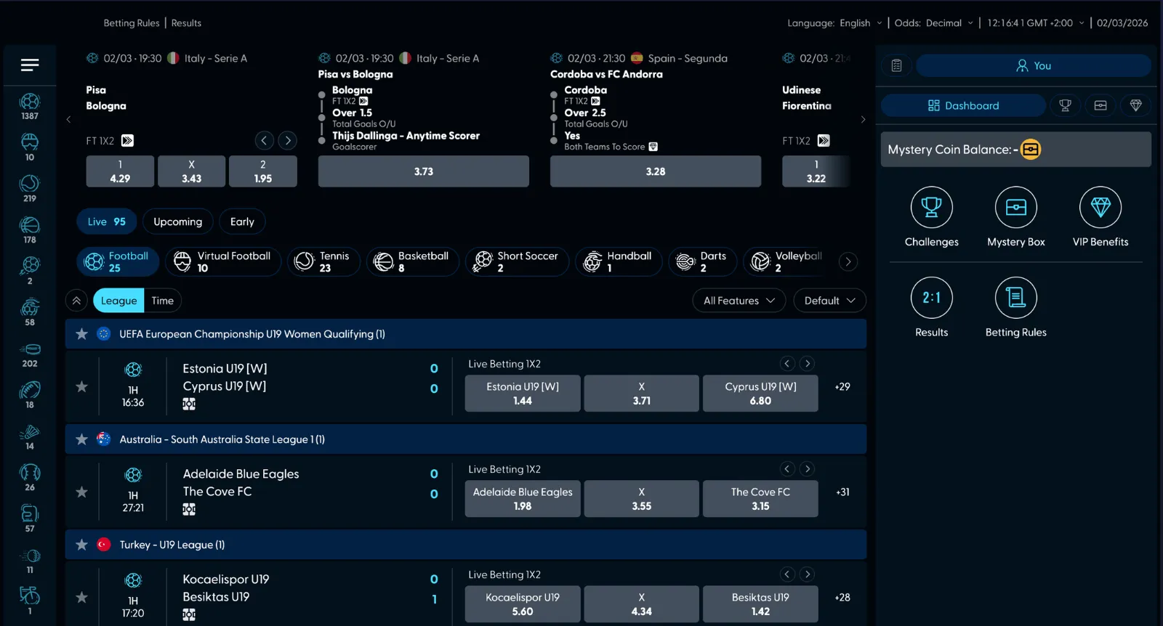Open the Mystery Box icon

[1015, 208]
